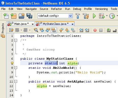Open the Source menu
The width and height of the screenshot is (118, 98).
point(44,9)
